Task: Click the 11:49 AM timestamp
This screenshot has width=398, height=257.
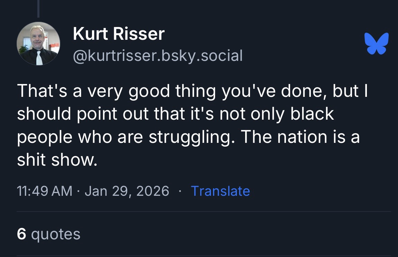Action: pos(45,191)
